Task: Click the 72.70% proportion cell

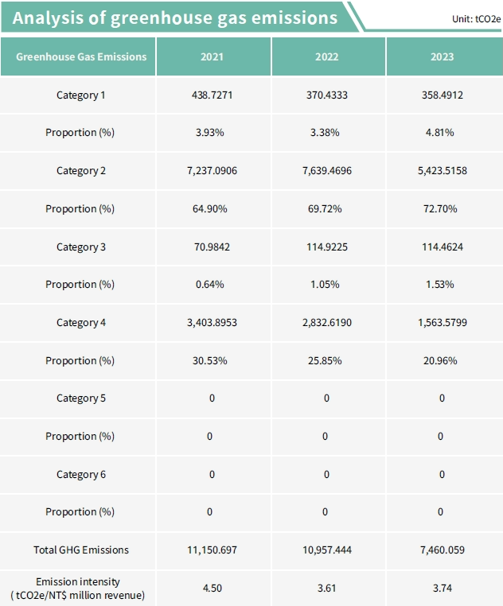Action: pos(443,208)
